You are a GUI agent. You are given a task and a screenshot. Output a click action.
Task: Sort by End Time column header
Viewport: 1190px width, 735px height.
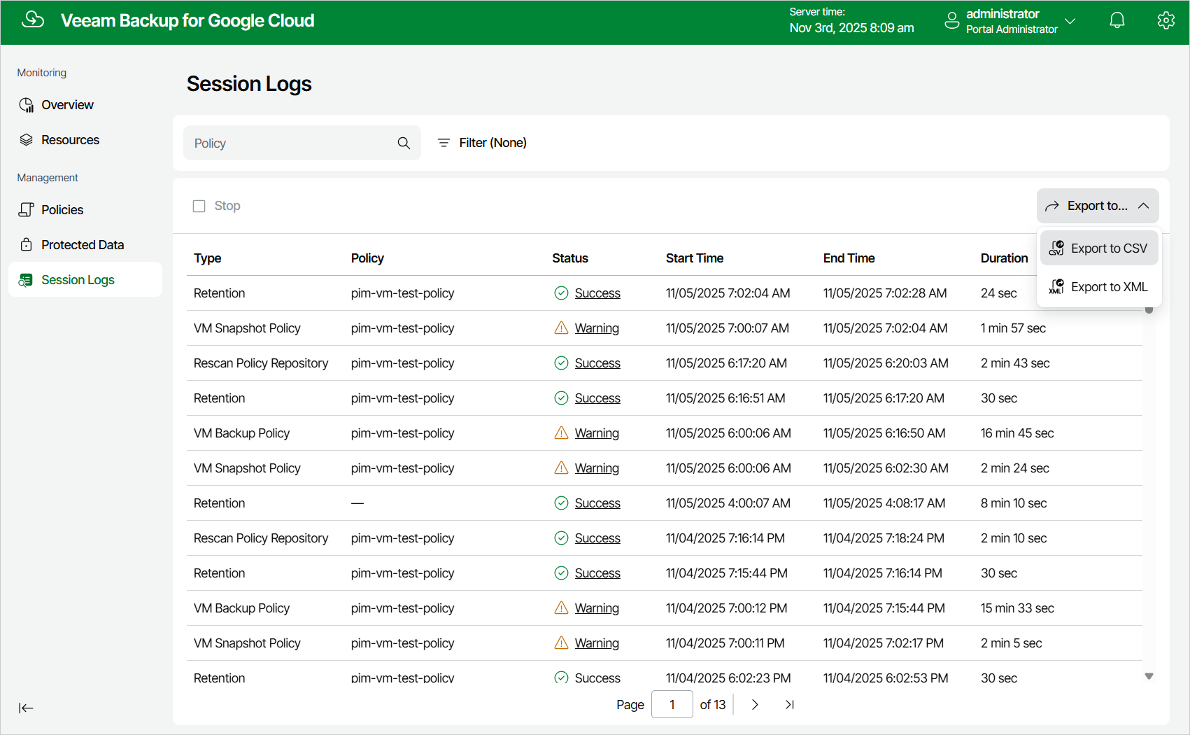tap(849, 258)
